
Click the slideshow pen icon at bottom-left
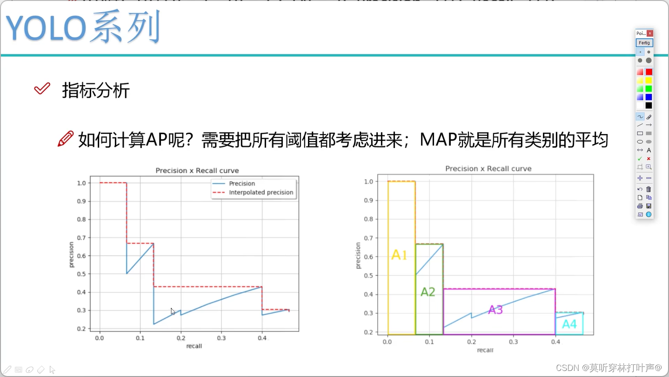[7, 370]
